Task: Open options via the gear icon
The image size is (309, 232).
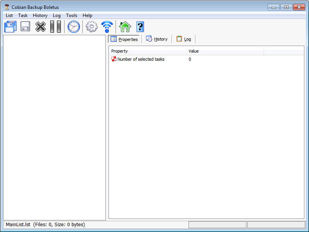Action: coord(92,27)
